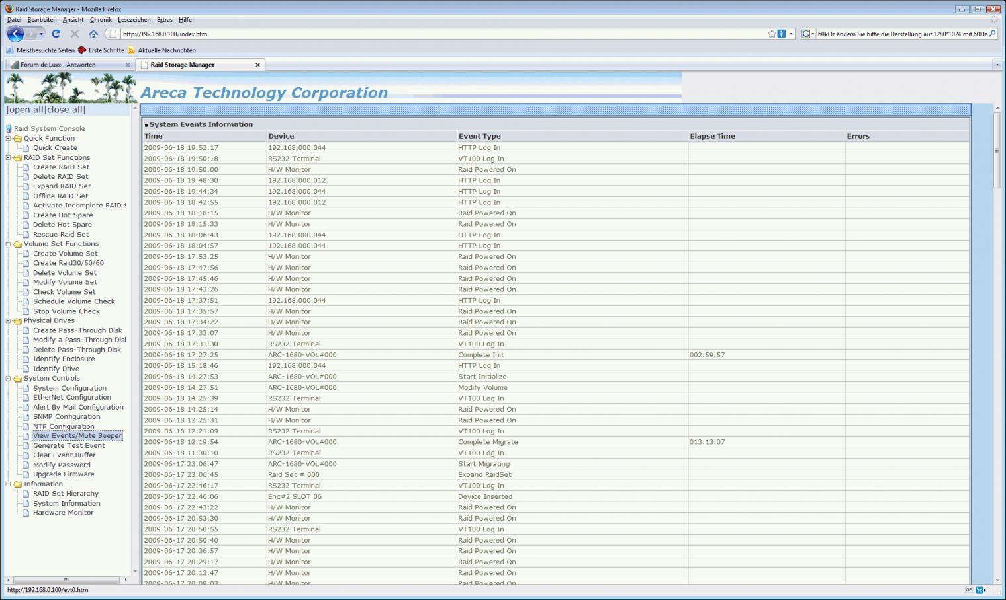Screen dimensions: 1006x600
Task: Go back with the browser Back arrow
Action: [15, 34]
